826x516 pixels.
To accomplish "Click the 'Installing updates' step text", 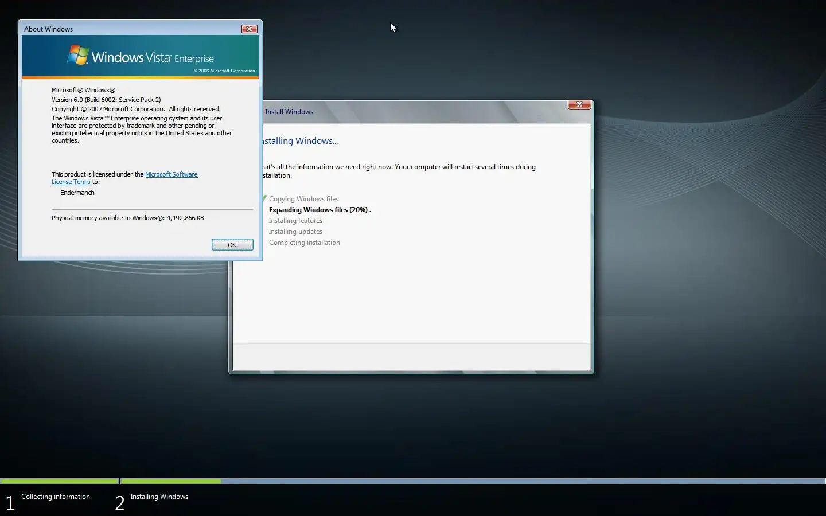I will 295,232.
